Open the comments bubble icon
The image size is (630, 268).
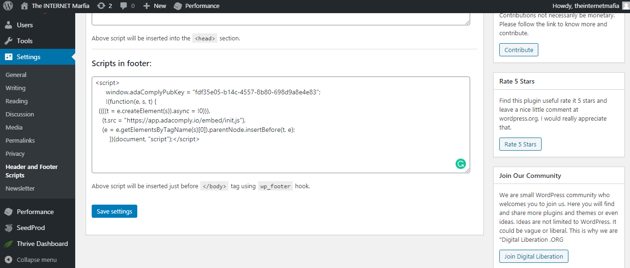click(x=123, y=6)
